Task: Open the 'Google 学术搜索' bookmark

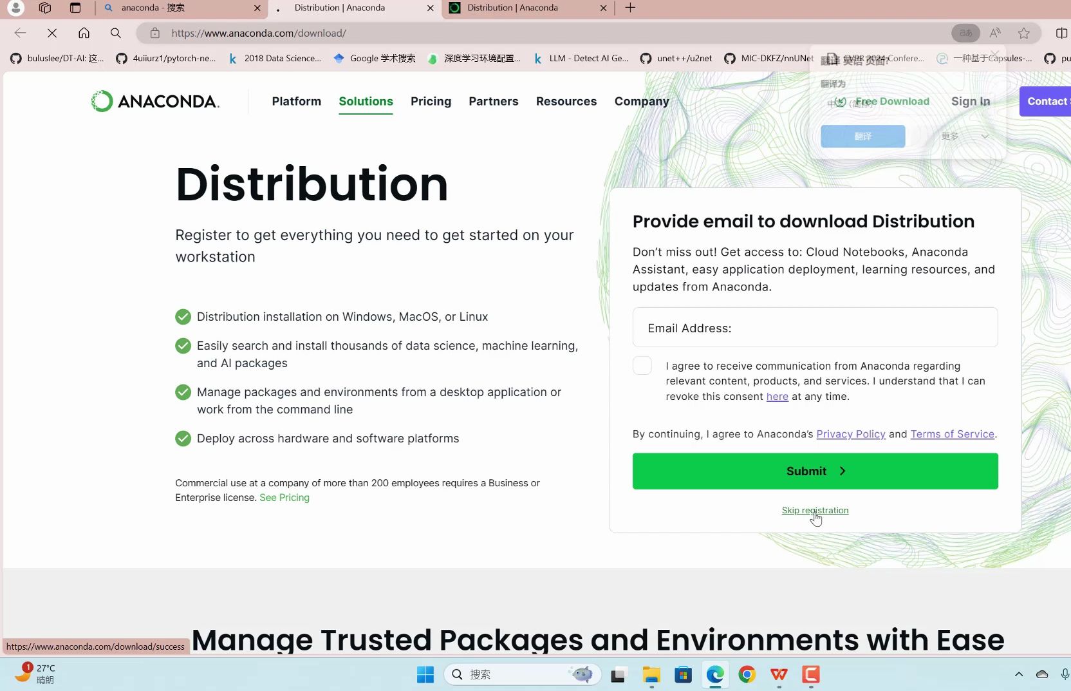Action: tap(375, 59)
